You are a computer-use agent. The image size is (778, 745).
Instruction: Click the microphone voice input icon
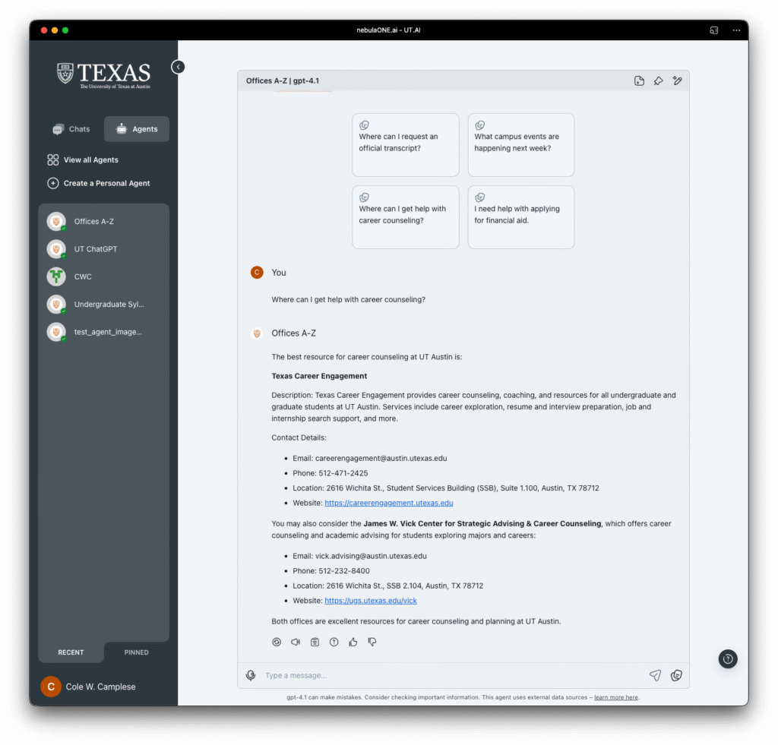251,675
